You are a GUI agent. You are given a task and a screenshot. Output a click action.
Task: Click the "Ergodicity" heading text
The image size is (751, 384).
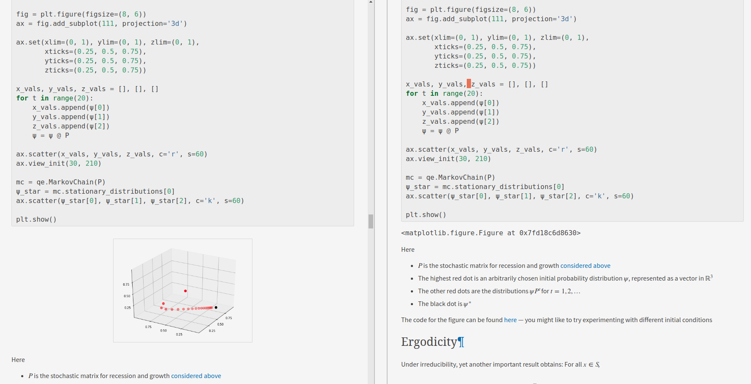tap(429, 342)
